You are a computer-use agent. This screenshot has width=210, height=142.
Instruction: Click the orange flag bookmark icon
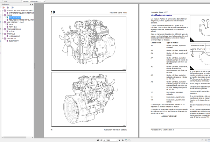click(x=3, y=8)
